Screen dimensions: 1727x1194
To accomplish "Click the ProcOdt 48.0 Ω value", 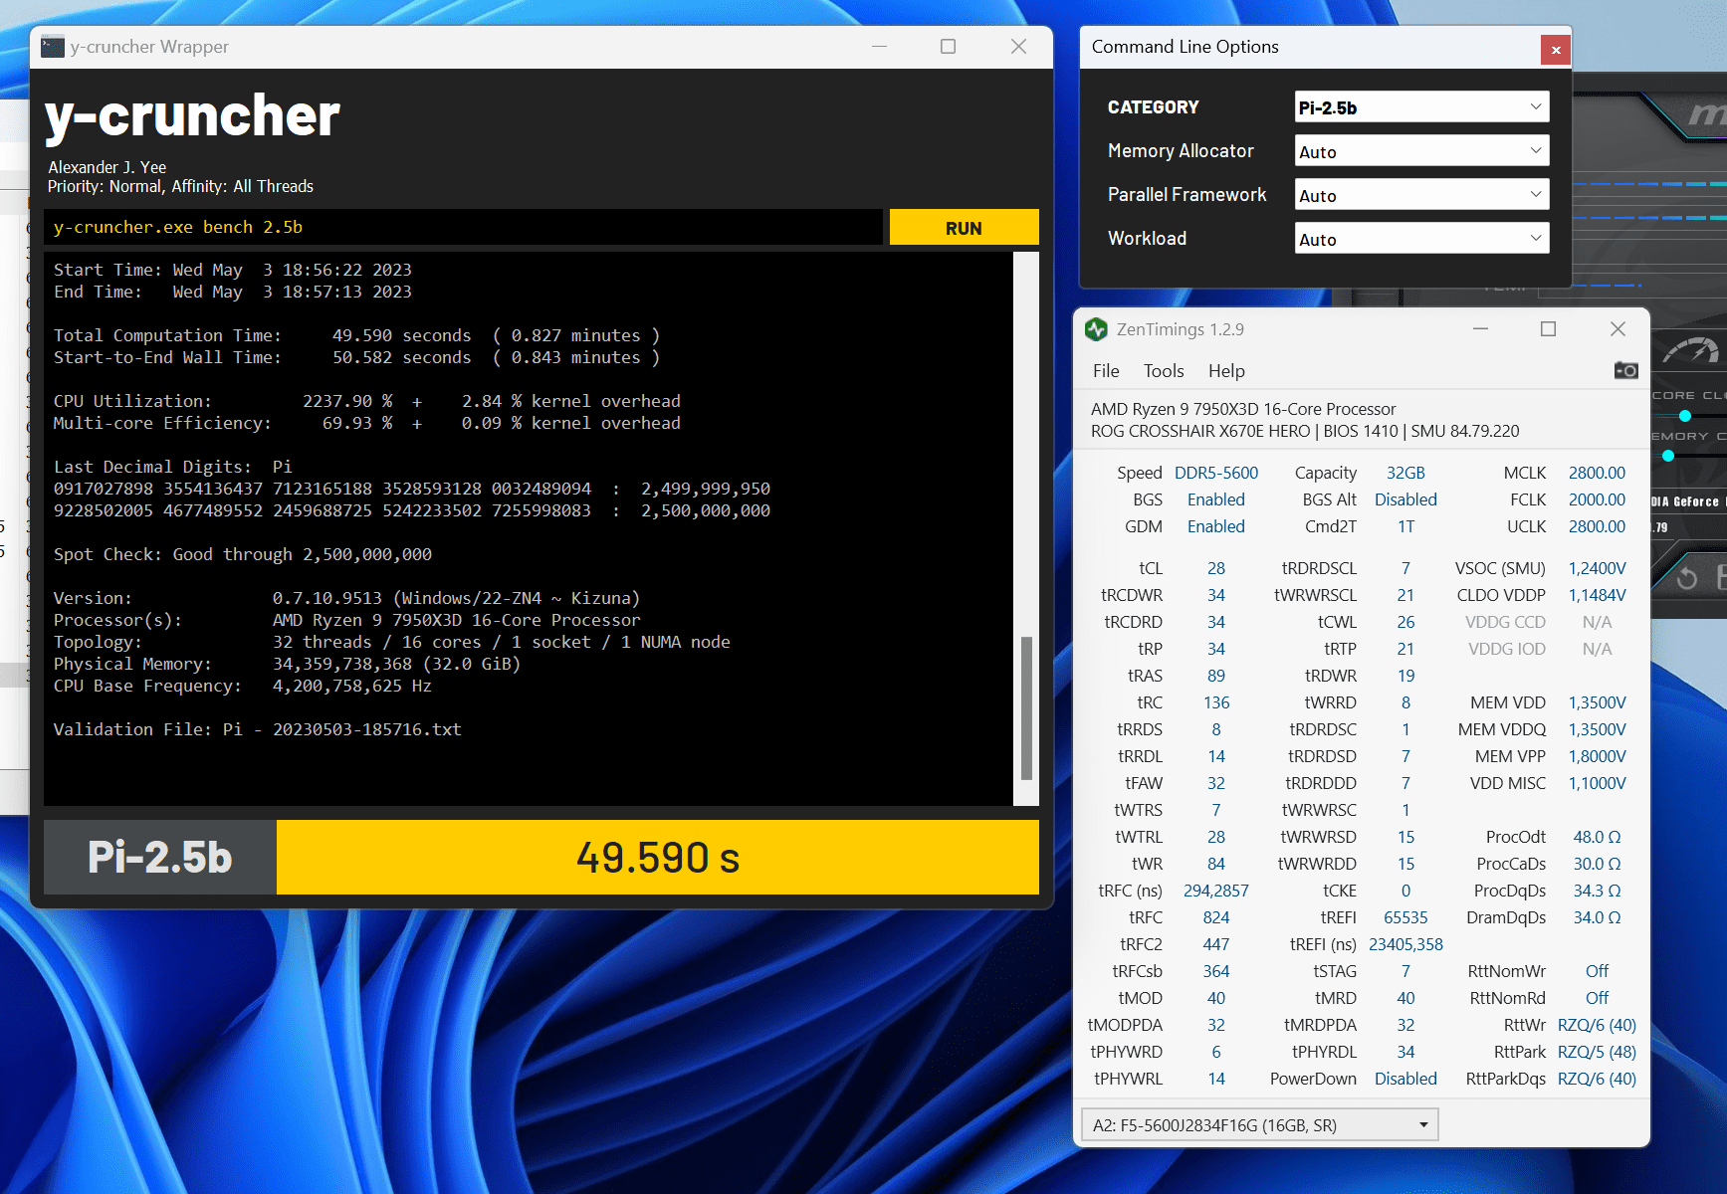I will click(x=1597, y=837).
